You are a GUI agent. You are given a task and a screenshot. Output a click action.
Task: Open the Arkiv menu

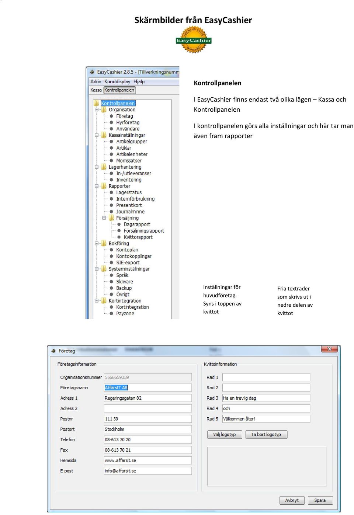(x=96, y=81)
